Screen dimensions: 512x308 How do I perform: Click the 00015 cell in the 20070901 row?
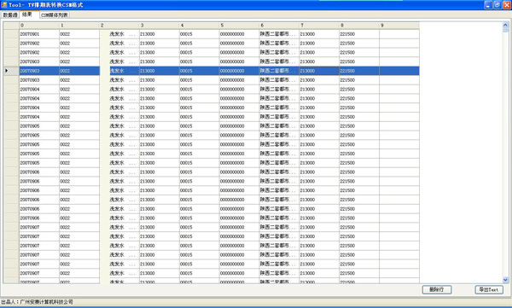(x=199, y=34)
